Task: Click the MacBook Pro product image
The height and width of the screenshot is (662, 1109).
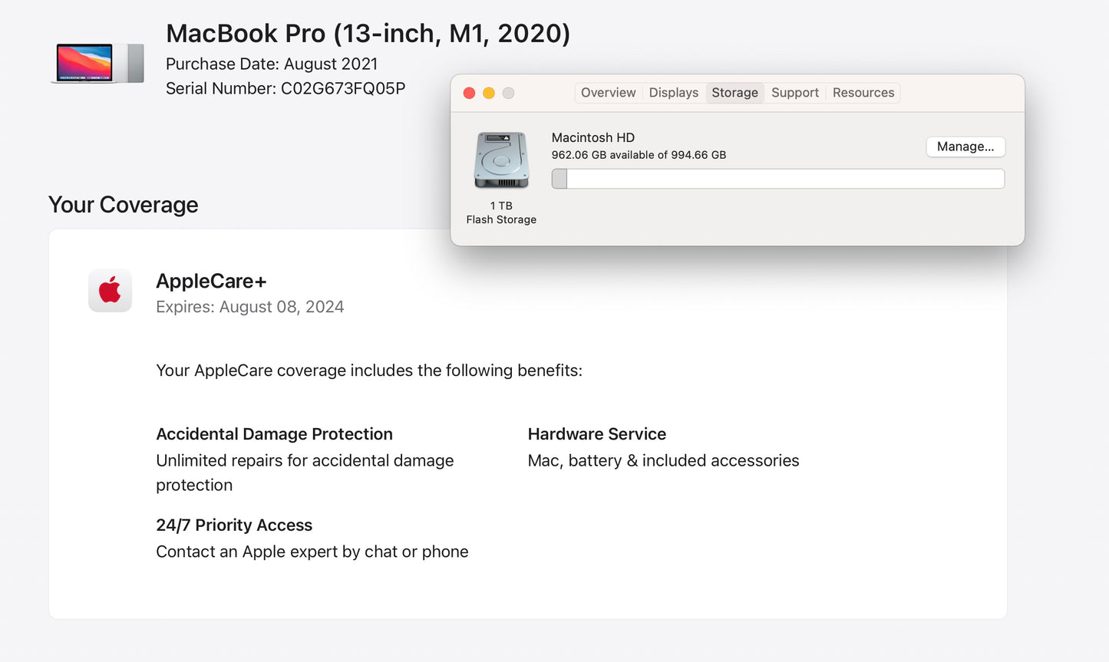Action: click(x=97, y=63)
